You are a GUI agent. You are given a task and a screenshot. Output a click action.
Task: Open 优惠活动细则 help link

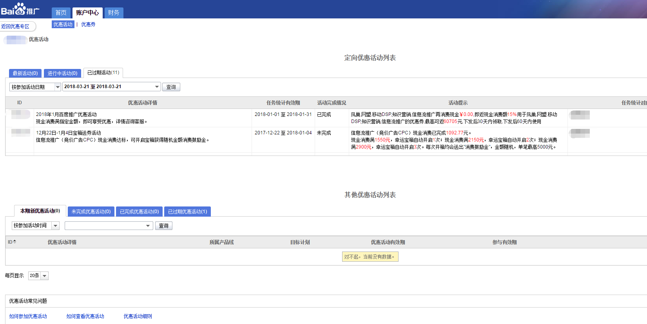pos(138,316)
